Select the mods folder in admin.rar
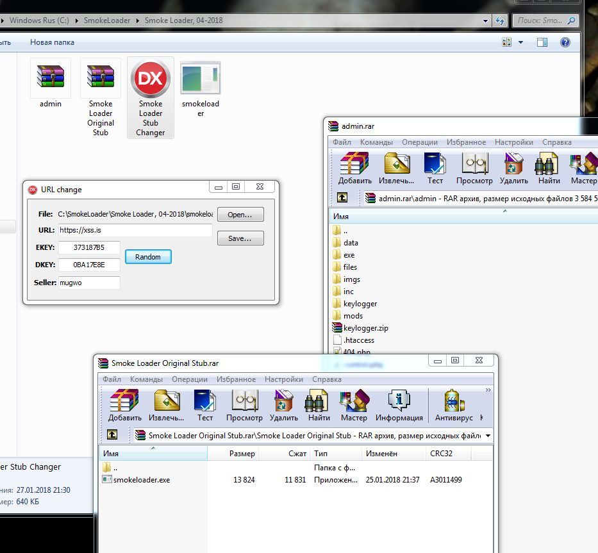The width and height of the screenshot is (598, 553). [348, 316]
